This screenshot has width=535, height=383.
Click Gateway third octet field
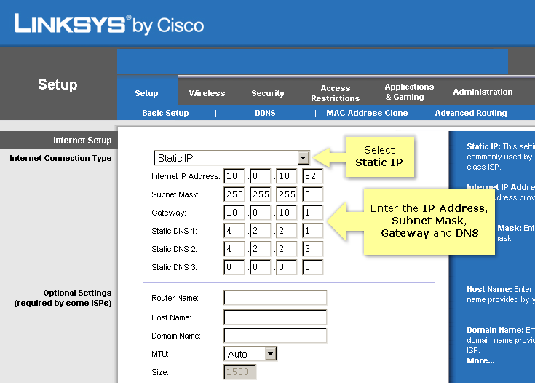[286, 213]
